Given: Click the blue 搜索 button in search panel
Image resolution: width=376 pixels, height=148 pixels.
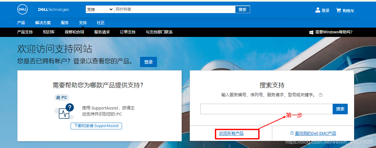Looking at the screenshot, I should click(x=340, y=109).
